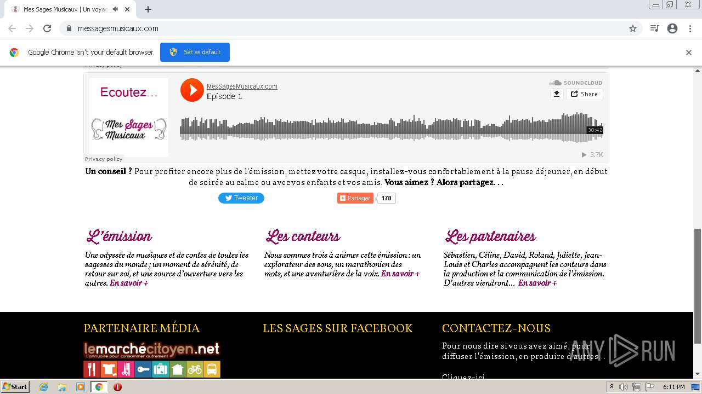Reload the current page

tap(47, 28)
